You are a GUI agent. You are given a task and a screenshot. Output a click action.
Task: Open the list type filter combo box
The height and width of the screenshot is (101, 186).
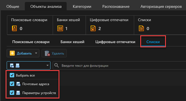point(29,65)
